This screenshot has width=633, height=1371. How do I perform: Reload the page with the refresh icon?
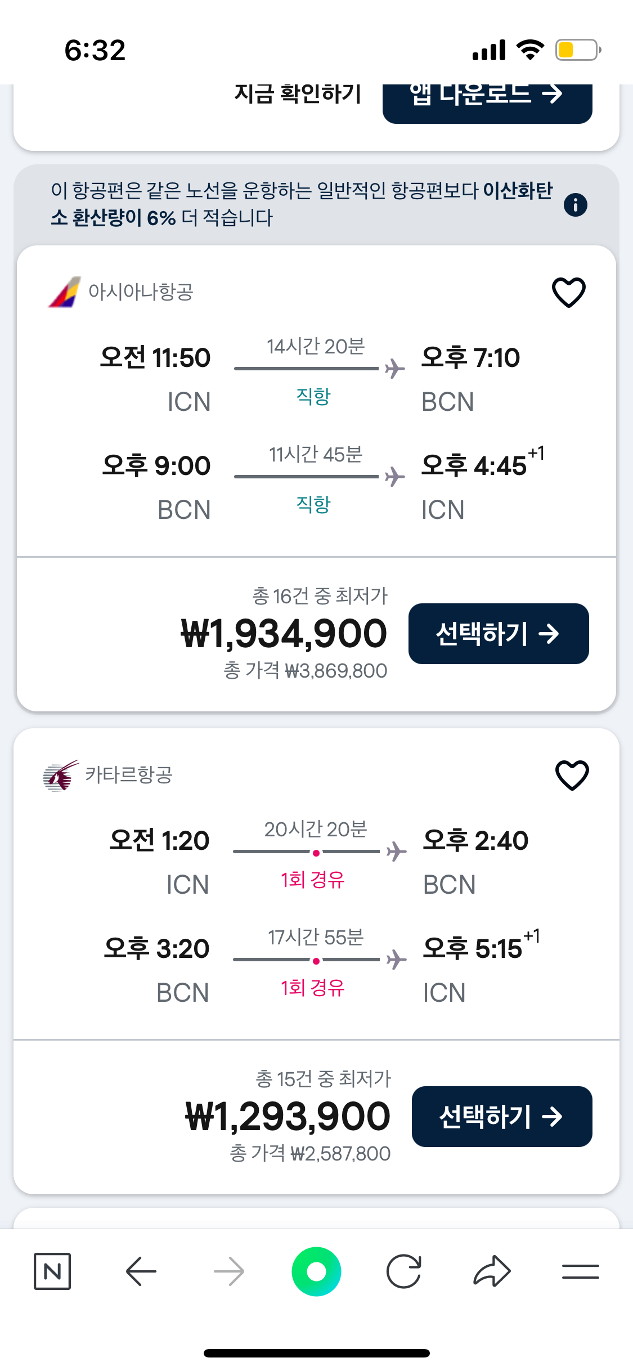[x=404, y=1271]
